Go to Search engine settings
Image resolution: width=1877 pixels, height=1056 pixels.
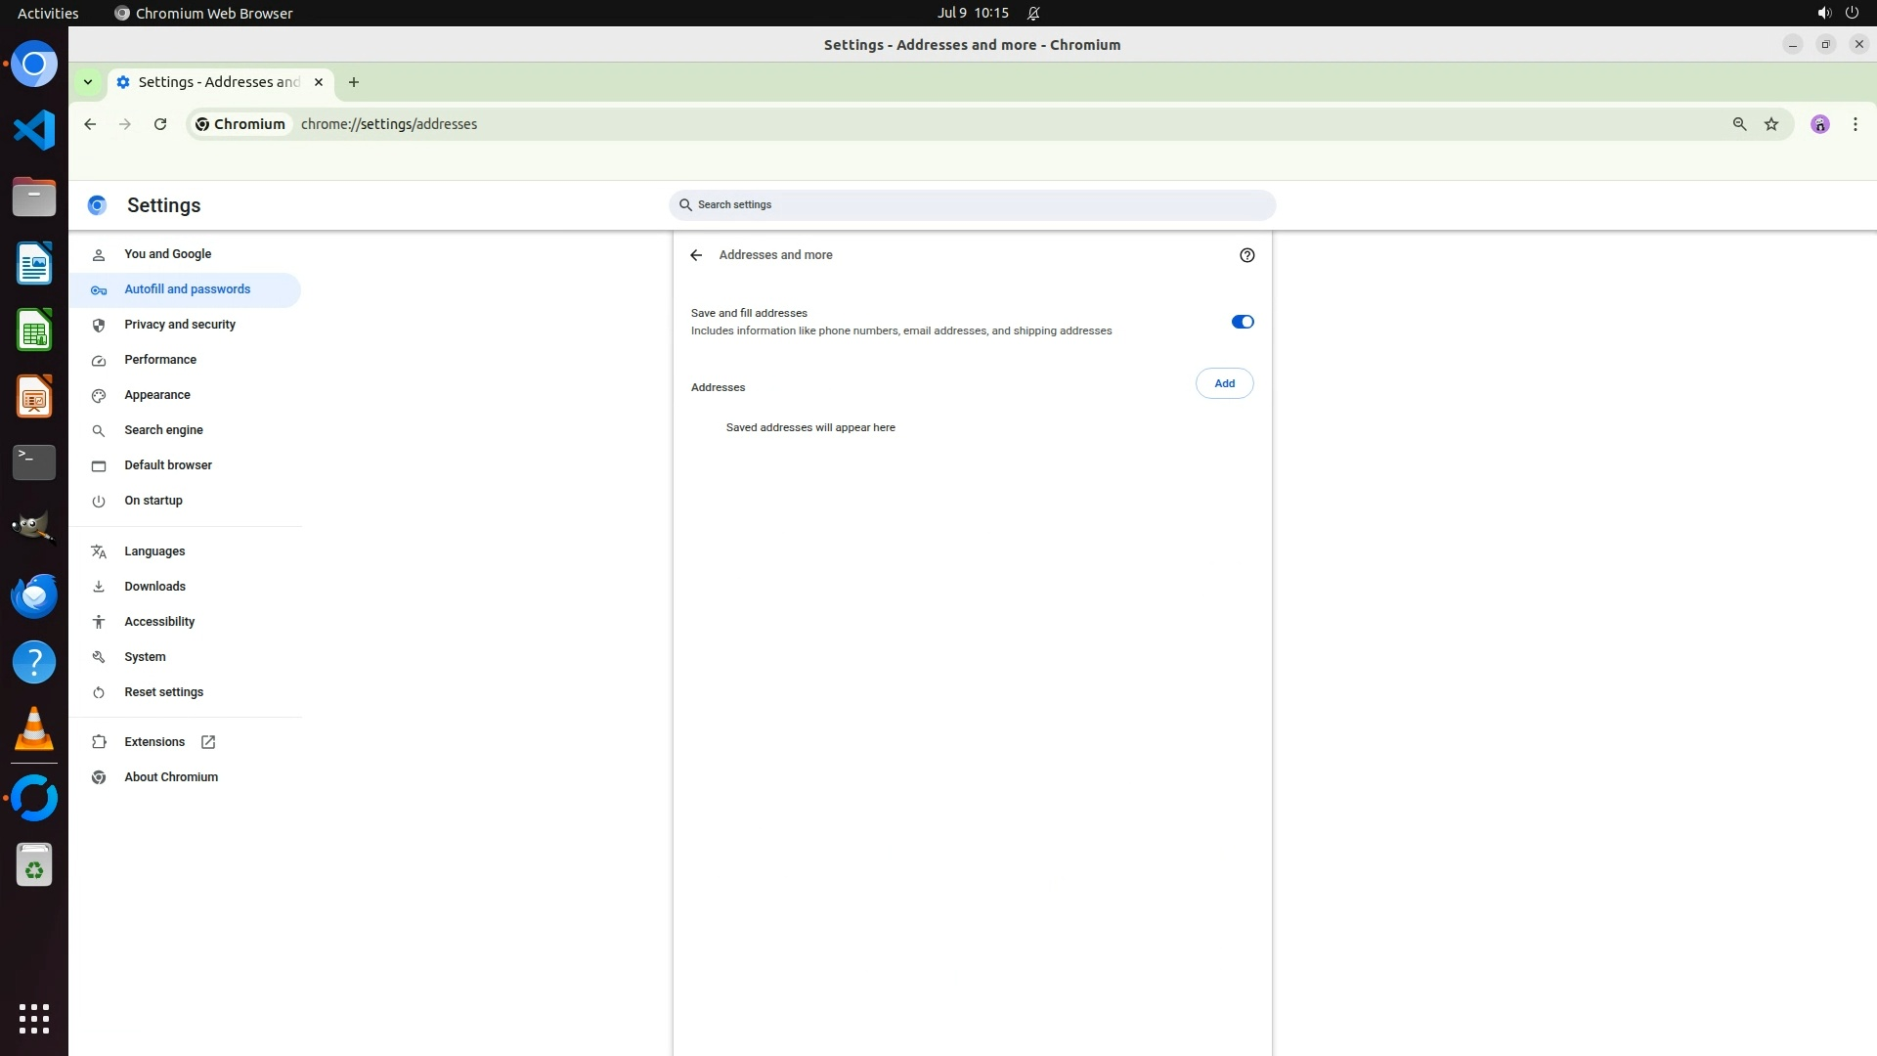pyautogui.click(x=163, y=430)
